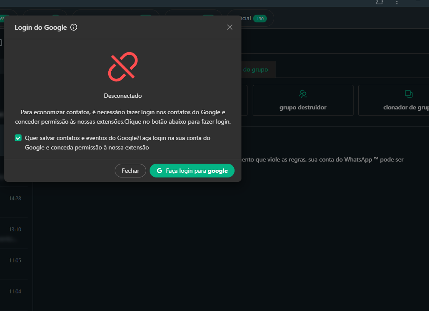The image size is (429, 311).
Task: Click the Fechar button
Action: point(130,171)
